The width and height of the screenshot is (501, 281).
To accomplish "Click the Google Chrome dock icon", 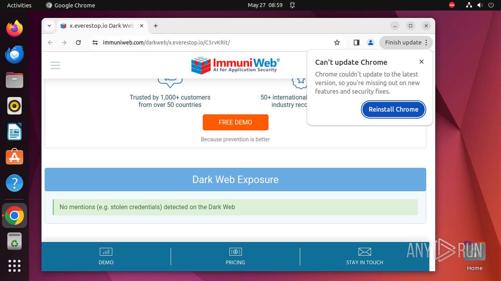I will point(14,215).
